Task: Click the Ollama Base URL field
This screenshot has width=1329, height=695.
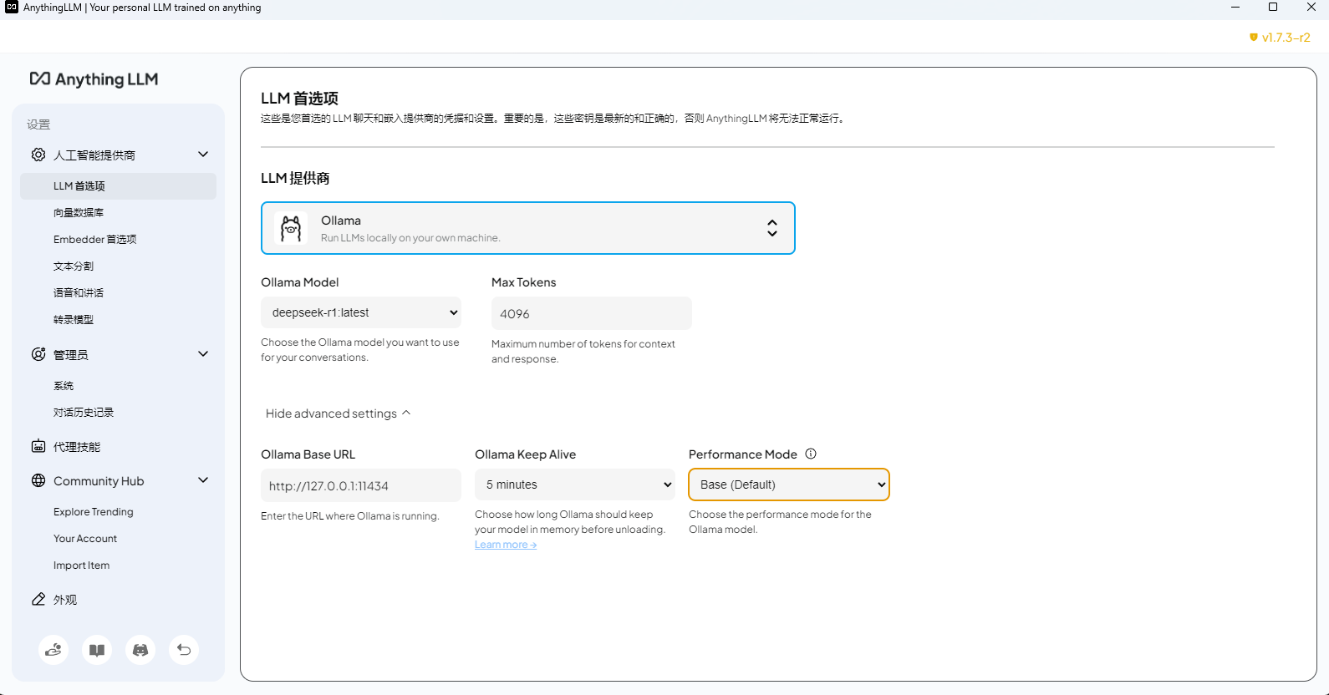Action: click(x=361, y=485)
